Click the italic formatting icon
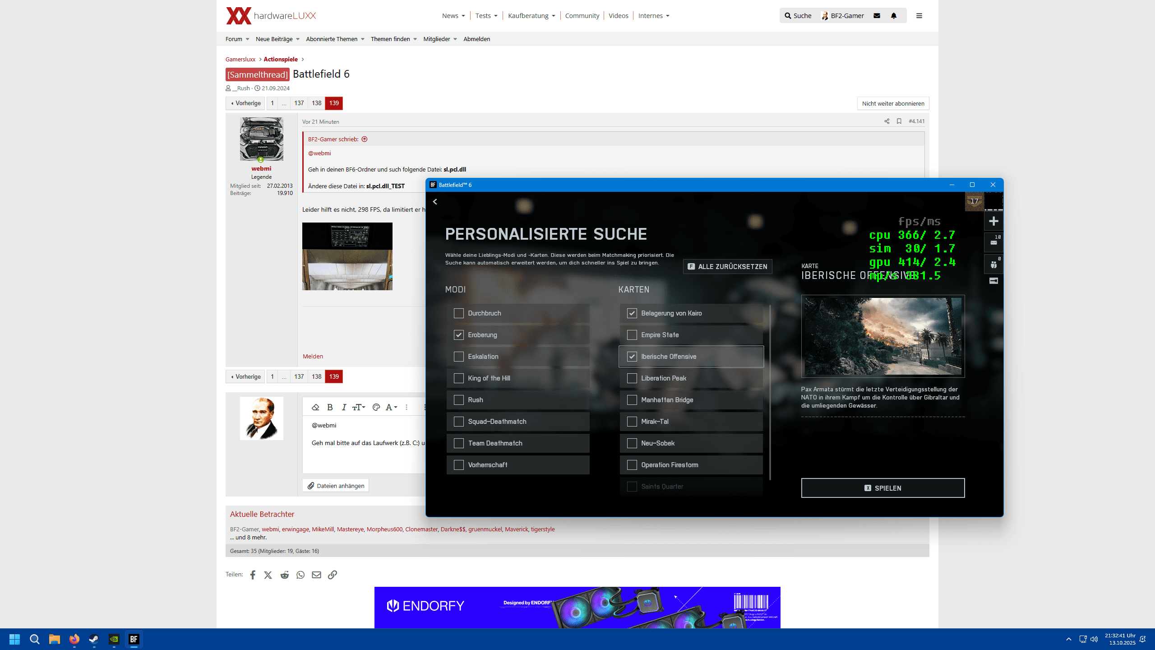Viewport: 1155px width, 650px height. click(344, 407)
